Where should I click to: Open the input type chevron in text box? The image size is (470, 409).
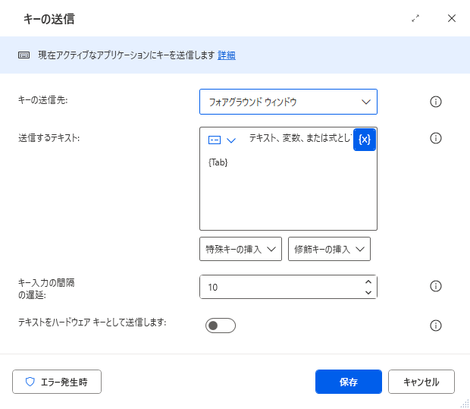[x=231, y=140]
